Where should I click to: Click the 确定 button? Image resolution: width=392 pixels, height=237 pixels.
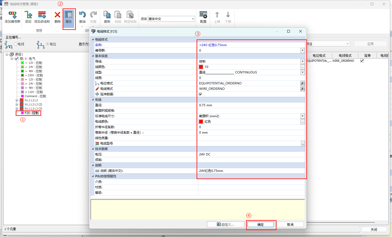(x=260, y=224)
